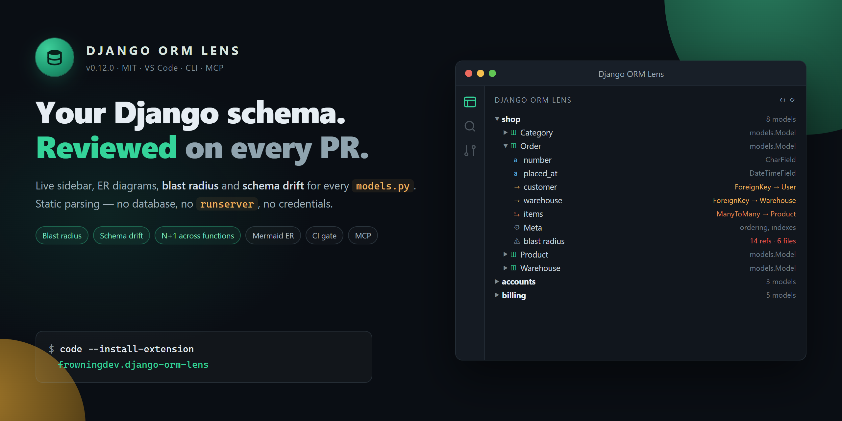The width and height of the screenshot is (842, 421).
Task: Click the green database logo
Action: (55, 58)
